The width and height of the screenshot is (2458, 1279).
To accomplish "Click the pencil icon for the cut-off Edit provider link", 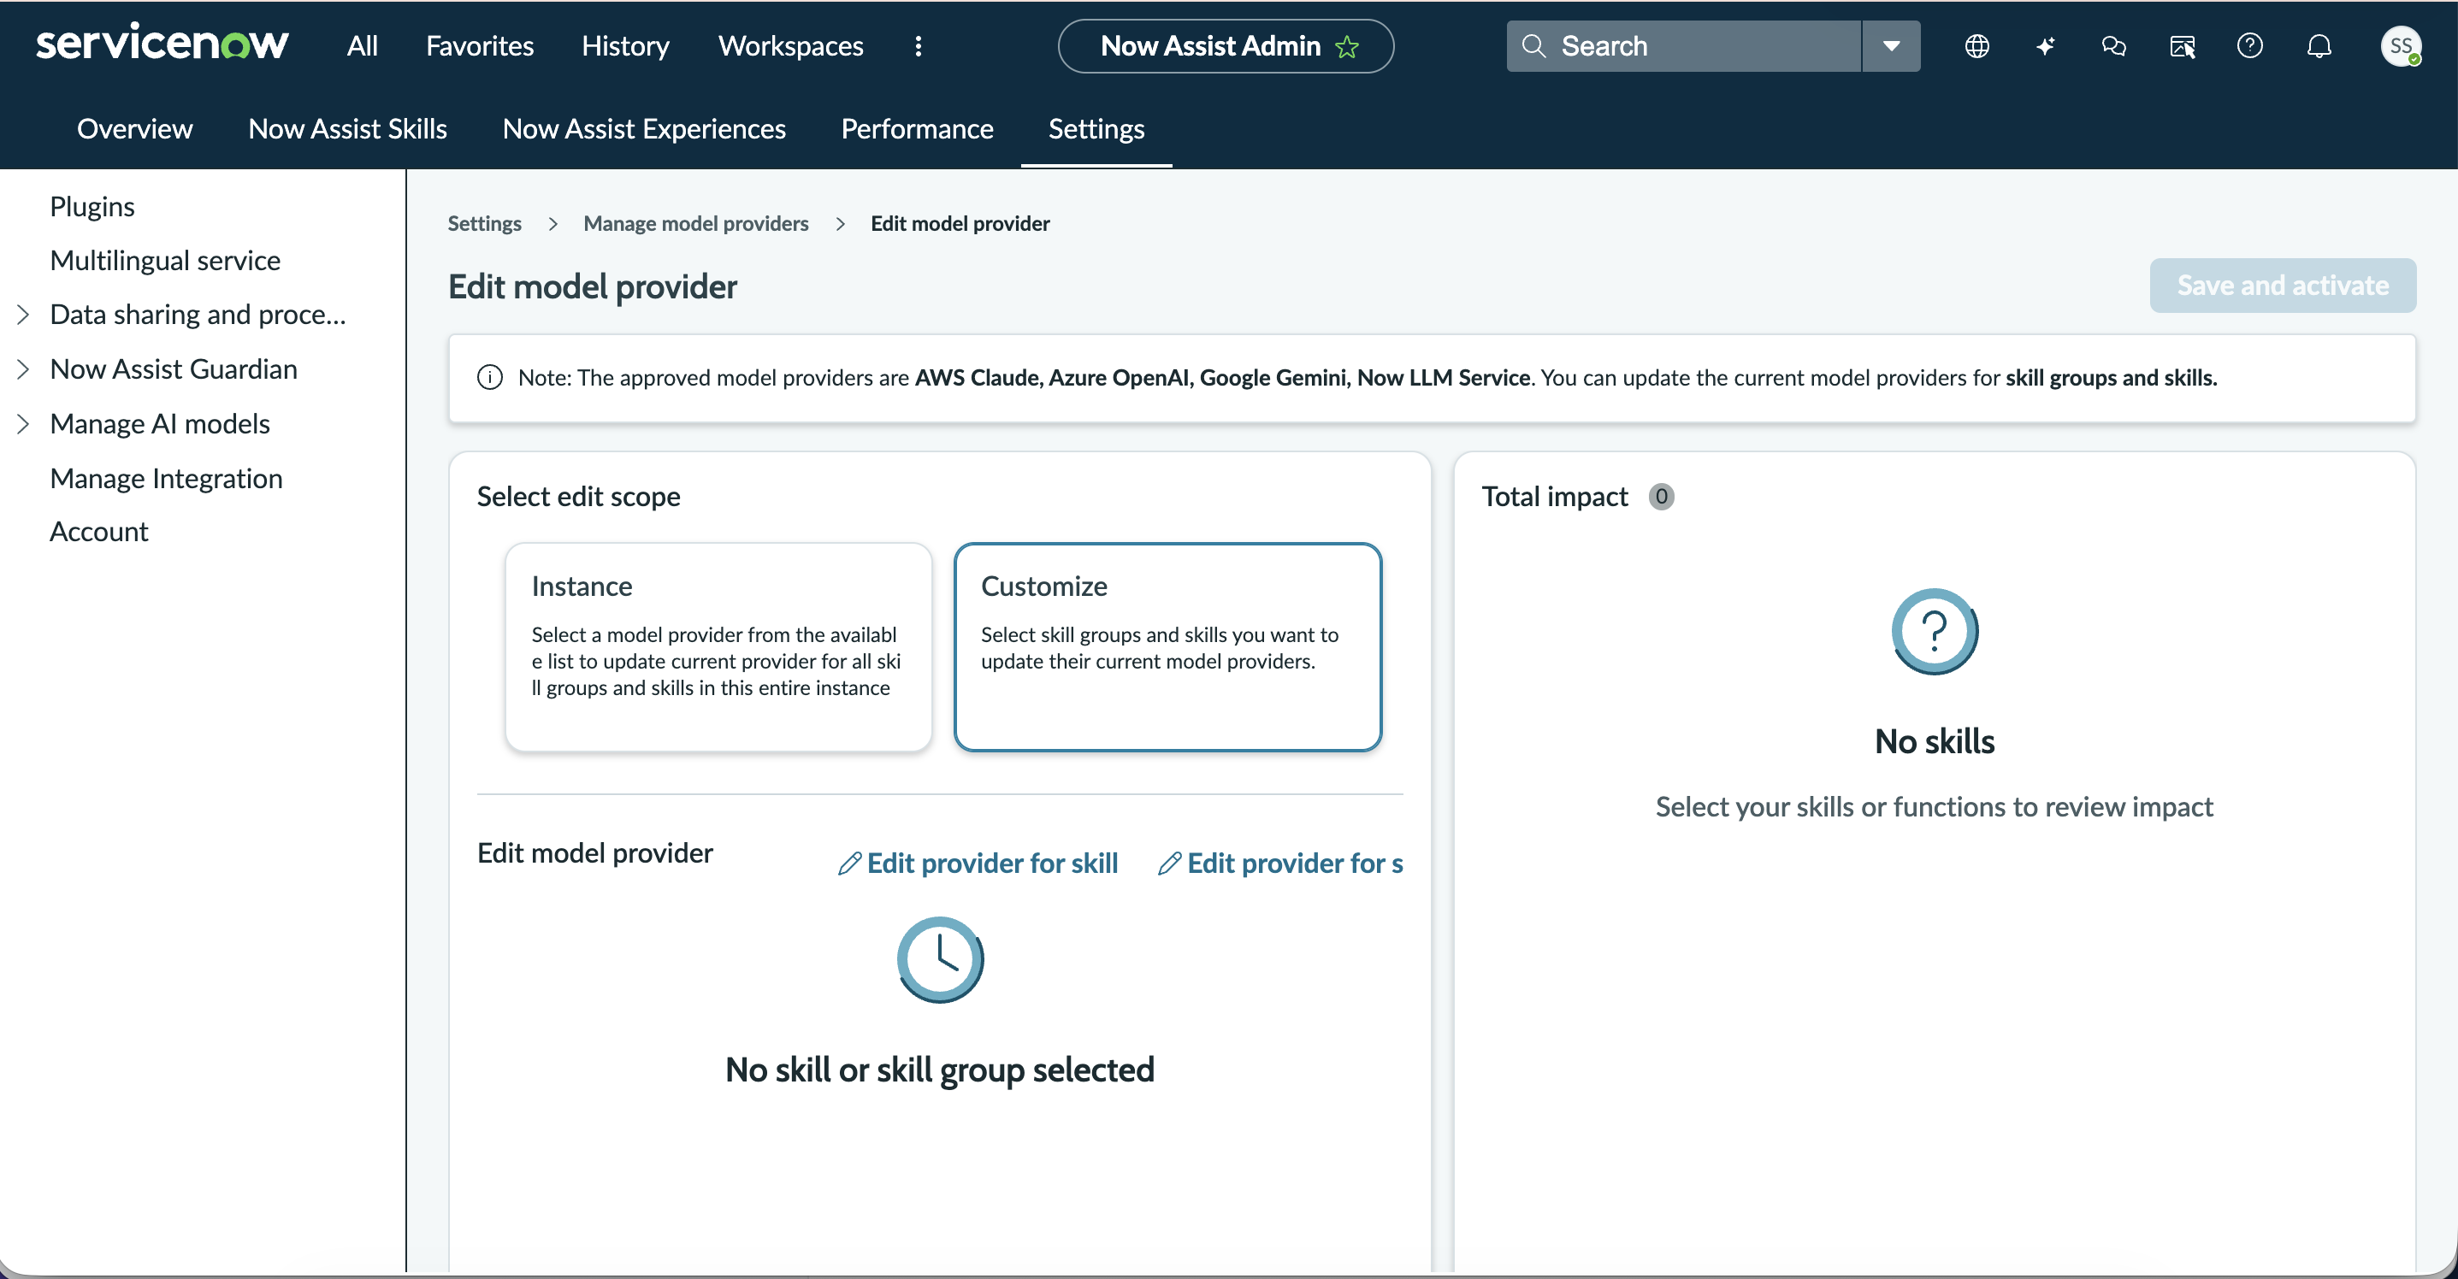I will point(1170,863).
